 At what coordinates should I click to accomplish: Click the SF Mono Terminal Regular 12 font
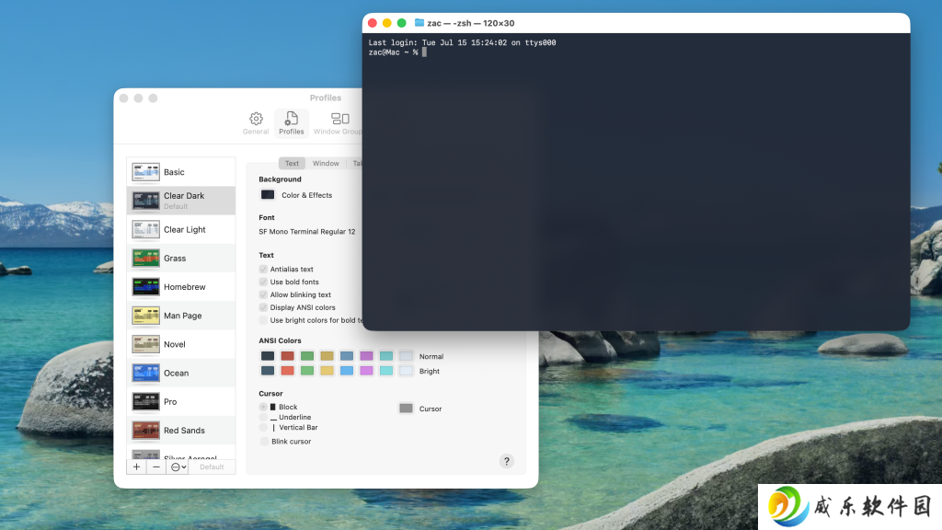307,231
